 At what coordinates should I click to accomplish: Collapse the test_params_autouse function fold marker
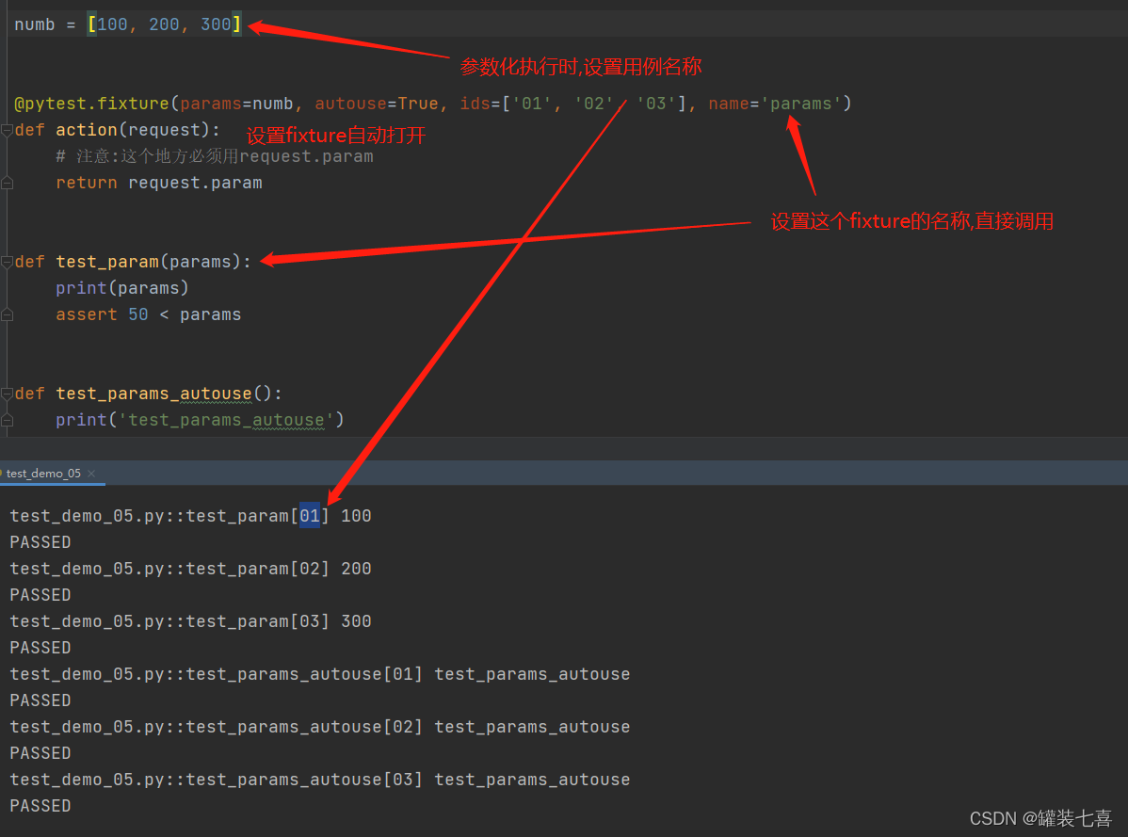7,394
